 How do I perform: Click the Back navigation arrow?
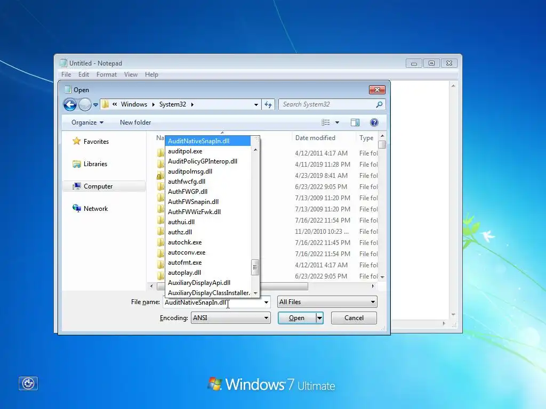pos(70,104)
